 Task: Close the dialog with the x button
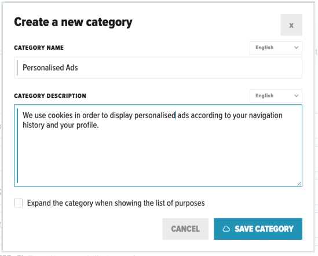click(291, 25)
